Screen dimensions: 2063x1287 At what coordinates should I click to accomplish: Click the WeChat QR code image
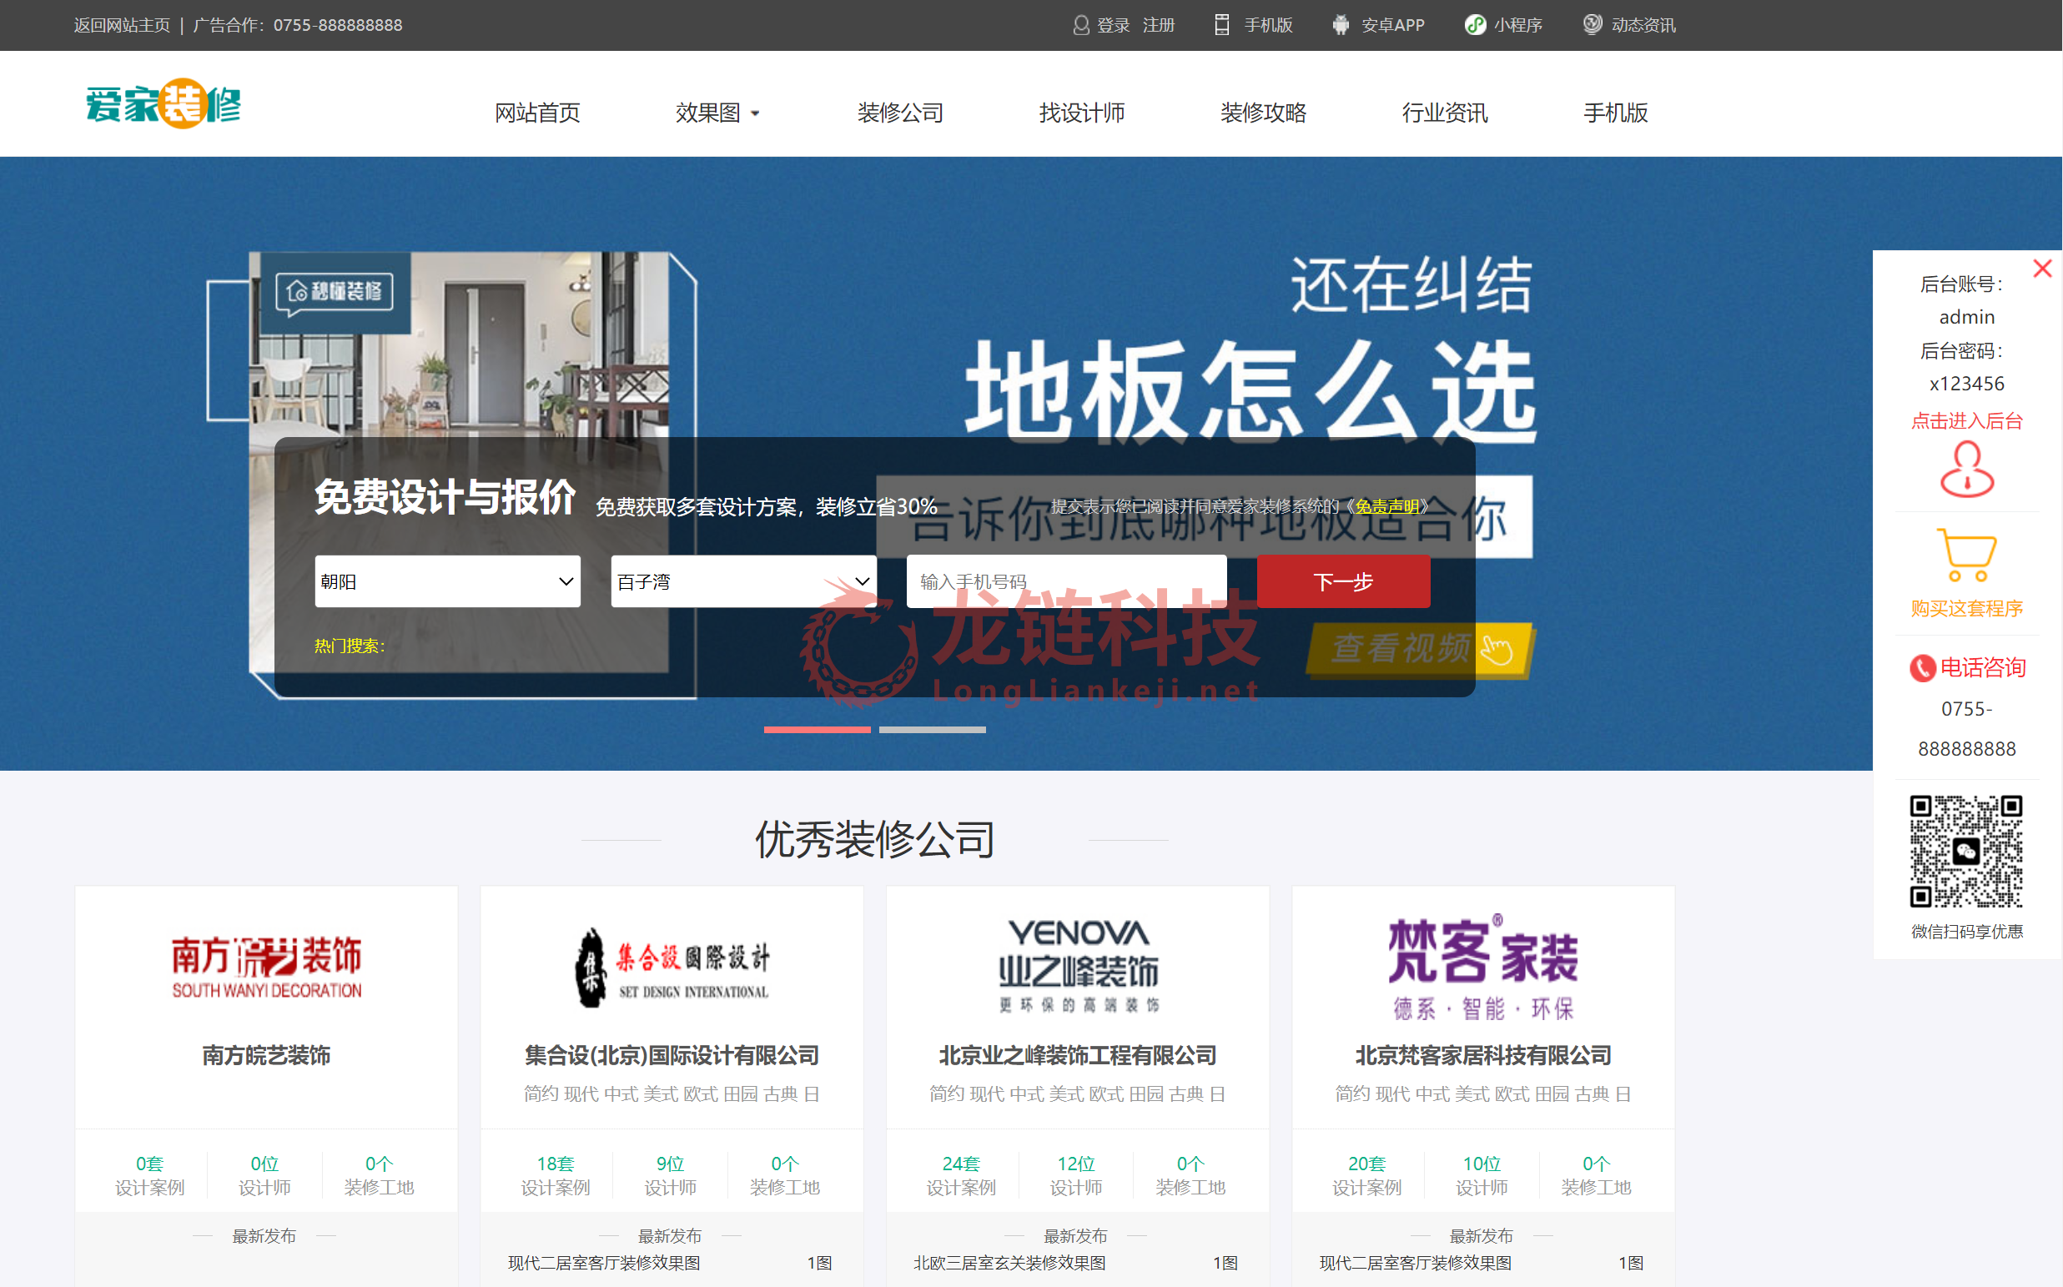[1966, 852]
